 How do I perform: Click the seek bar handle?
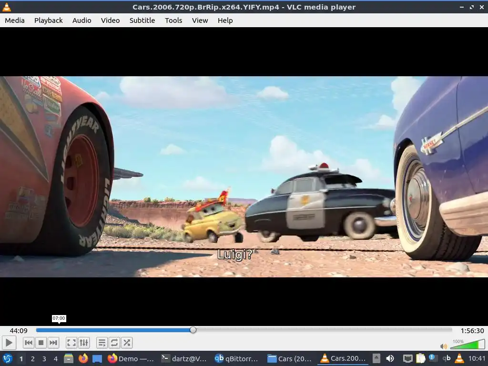(x=193, y=330)
